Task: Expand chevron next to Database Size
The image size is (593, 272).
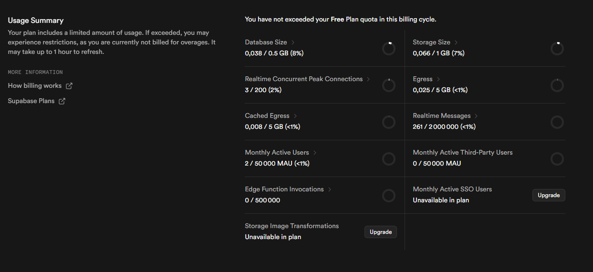Action: point(293,42)
